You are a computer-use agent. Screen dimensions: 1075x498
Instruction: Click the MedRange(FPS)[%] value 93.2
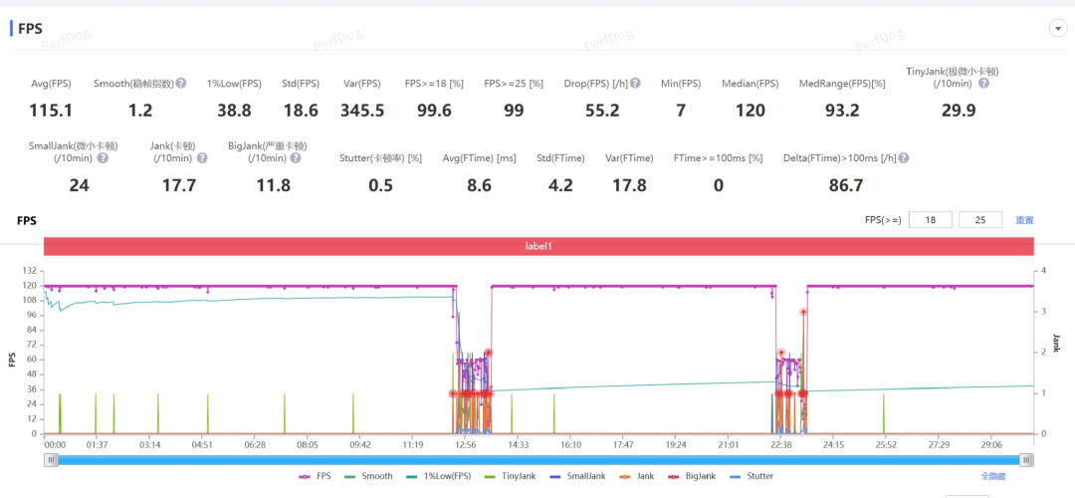[842, 110]
